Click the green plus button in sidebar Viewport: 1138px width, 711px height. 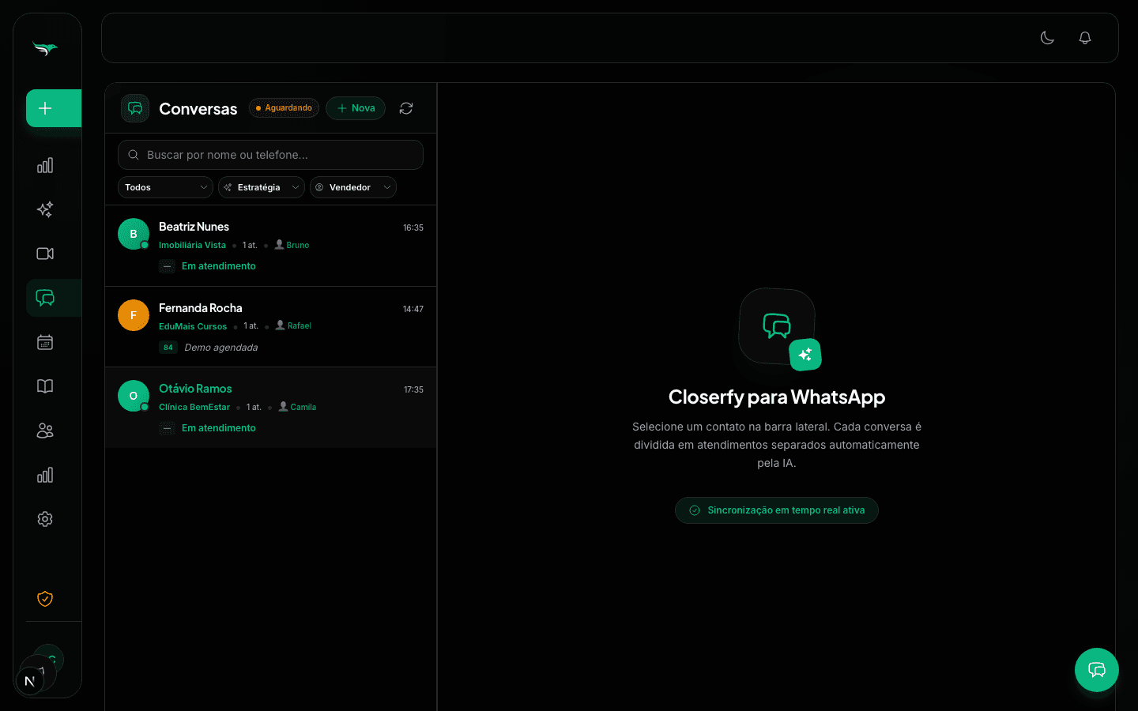54,108
